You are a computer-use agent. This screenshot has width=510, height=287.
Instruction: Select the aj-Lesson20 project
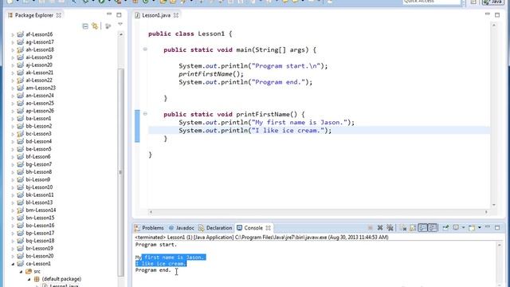[x=39, y=65]
